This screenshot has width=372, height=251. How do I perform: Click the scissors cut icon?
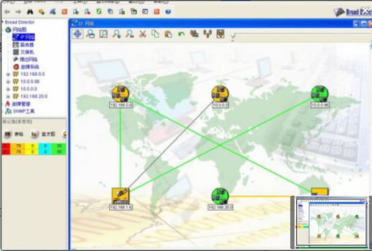coord(142,34)
